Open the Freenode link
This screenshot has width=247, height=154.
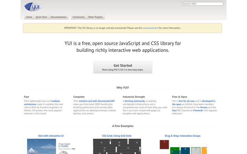click(x=198, y=111)
